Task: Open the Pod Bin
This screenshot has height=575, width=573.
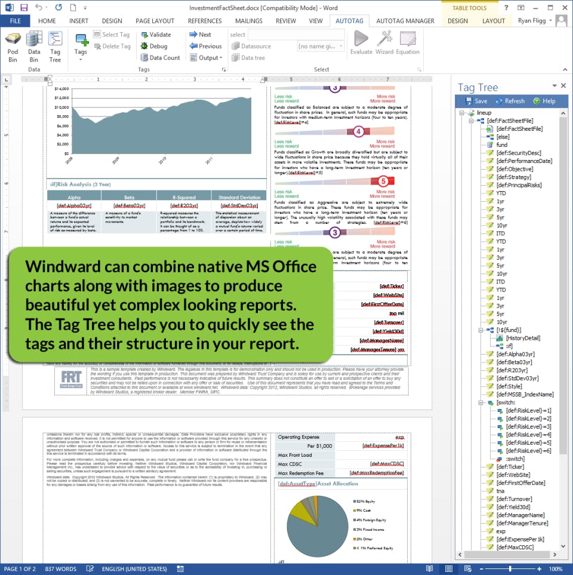Action: [x=13, y=47]
